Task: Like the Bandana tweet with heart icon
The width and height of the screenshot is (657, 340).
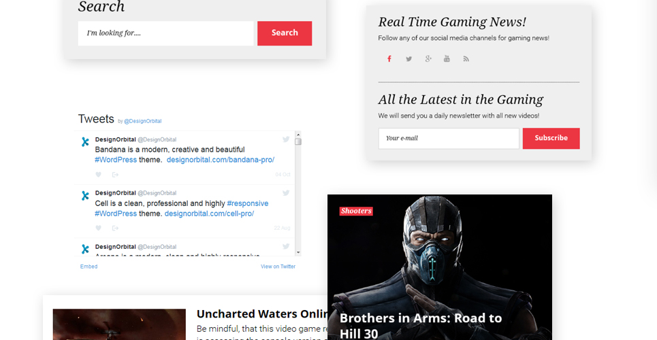Action: pyautogui.click(x=98, y=175)
